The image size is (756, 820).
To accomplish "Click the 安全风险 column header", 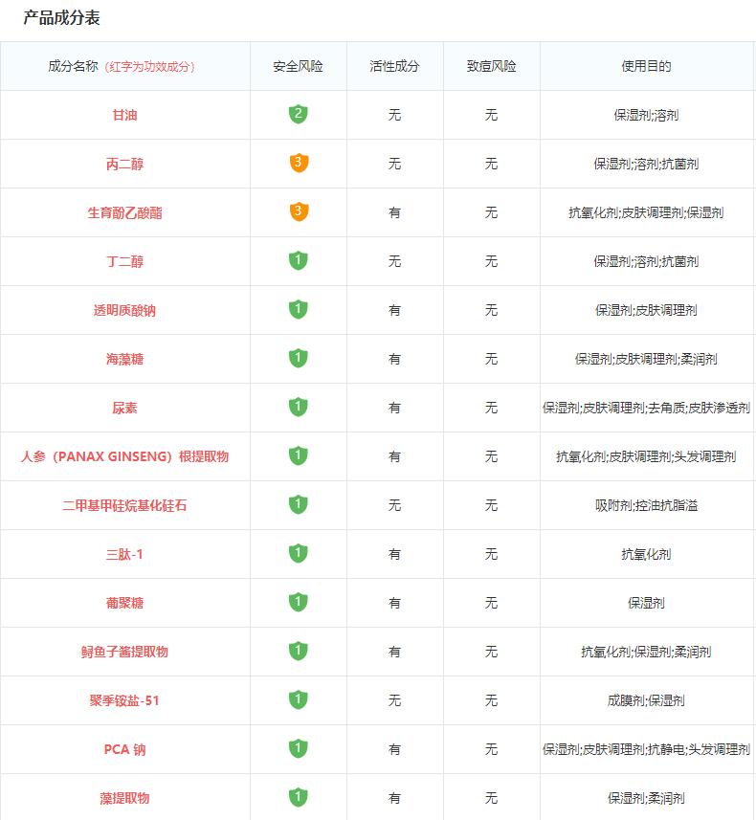I will 299,66.
